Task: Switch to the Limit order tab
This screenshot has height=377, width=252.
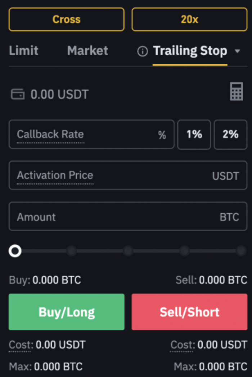Action: click(x=24, y=50)
